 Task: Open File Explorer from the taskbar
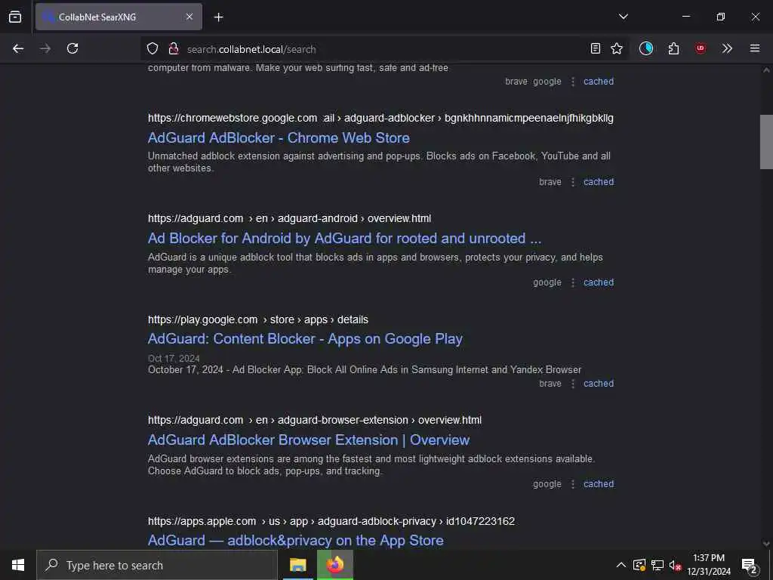click(x=297, y=565)
